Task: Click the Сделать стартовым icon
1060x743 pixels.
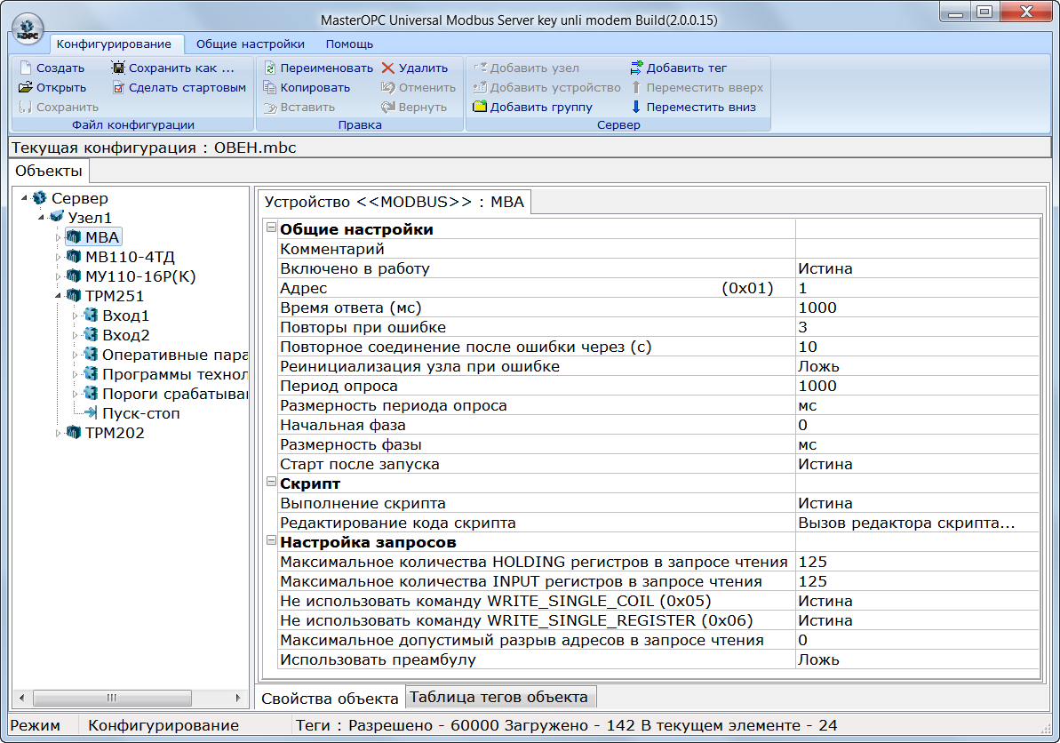Action: coord(118,87)
